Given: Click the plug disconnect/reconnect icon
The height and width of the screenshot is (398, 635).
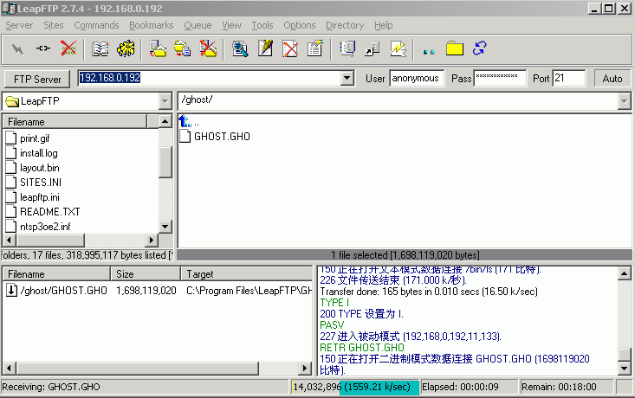Looking at the screenshot, I should [43, 49].
